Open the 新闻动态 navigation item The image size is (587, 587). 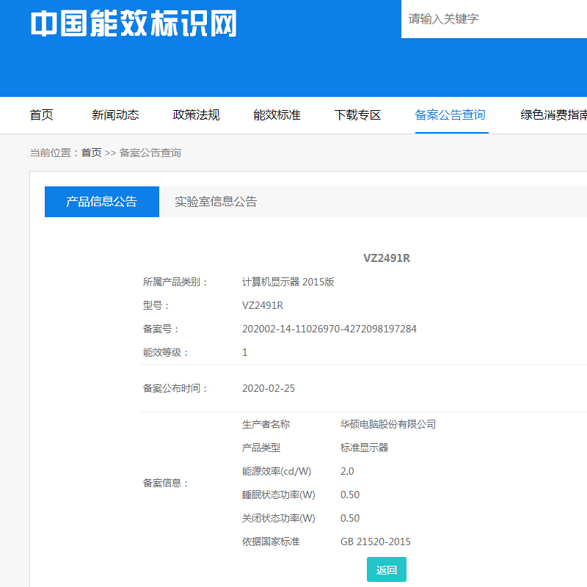tap(115, 115)
